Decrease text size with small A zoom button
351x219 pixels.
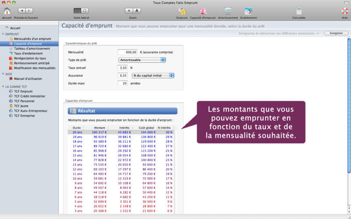[x=129, y=10]
